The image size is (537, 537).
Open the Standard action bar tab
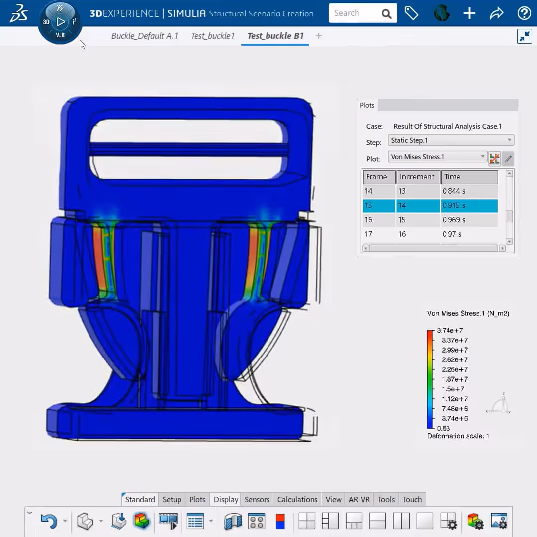coord(140,499)
